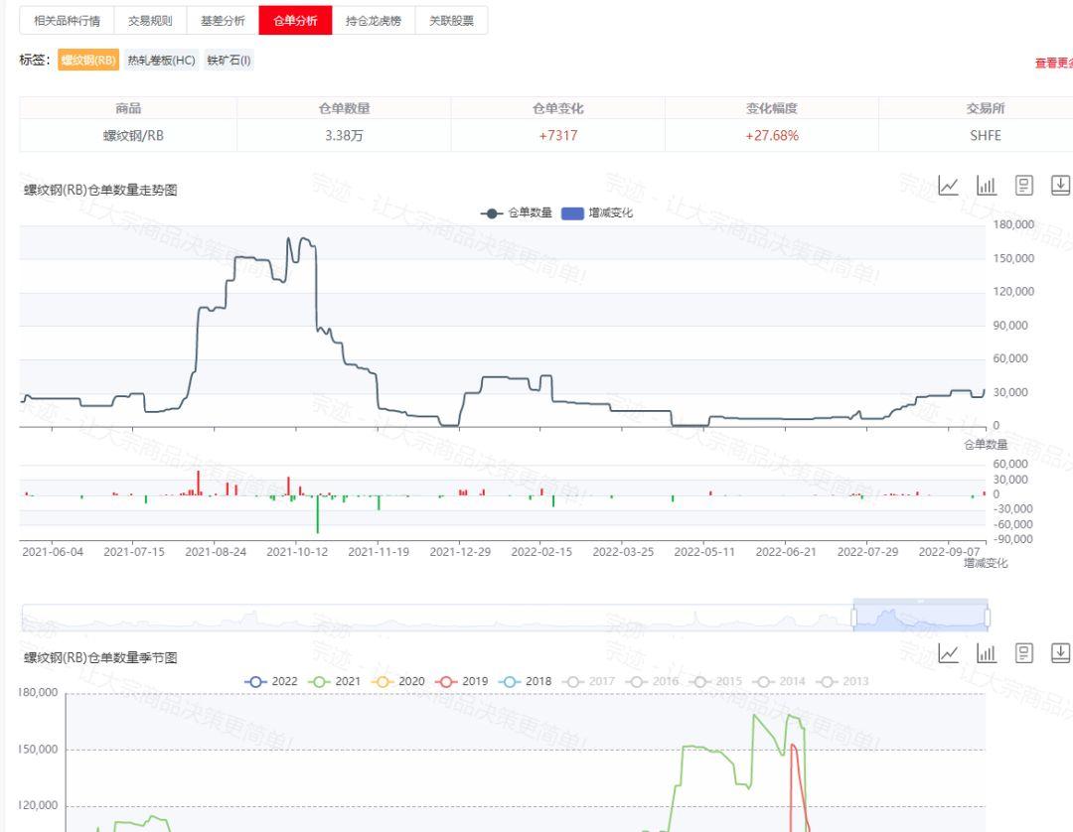Select the 螺纹钢(RB) tag
Screen dimensions: 1073x832
[x=88, y=61]
